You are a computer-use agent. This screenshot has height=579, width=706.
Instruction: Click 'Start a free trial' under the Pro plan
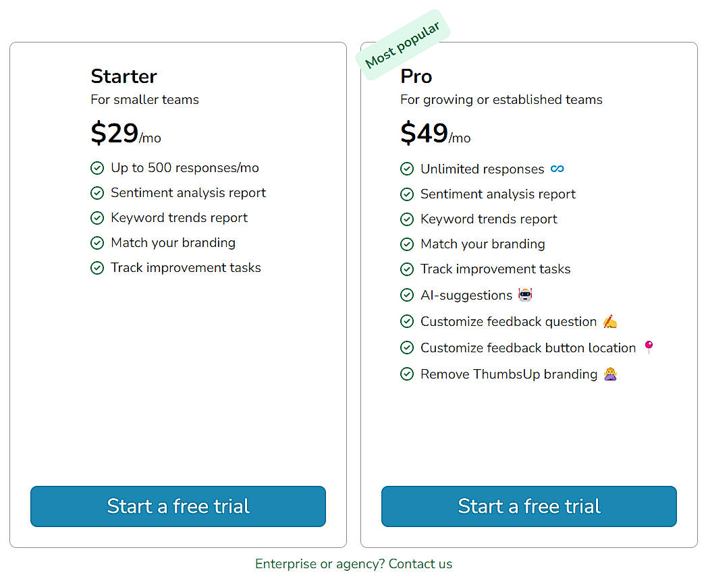528,506
